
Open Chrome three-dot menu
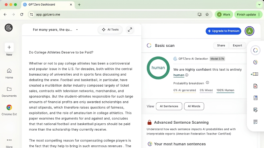click(259, 14)
